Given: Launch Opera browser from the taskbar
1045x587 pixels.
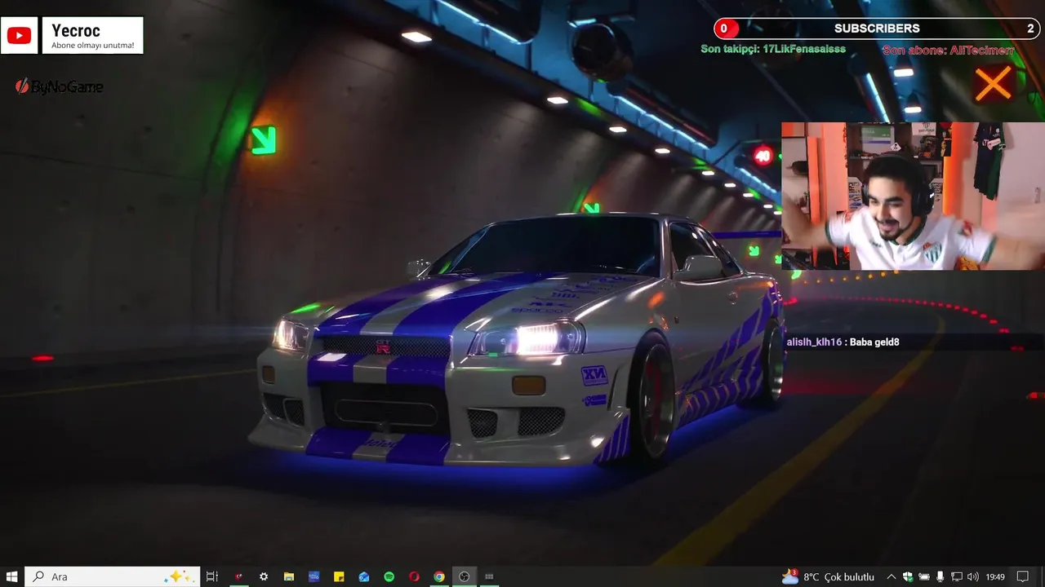Looking at the screenshot, I should [x=414, y=576].
